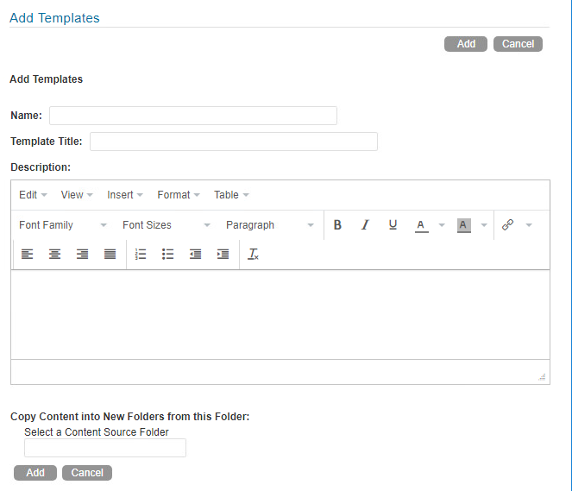Viewport: 572px width, 491px height.
Task: Align text to the left
Action: (x=27, y=255)
